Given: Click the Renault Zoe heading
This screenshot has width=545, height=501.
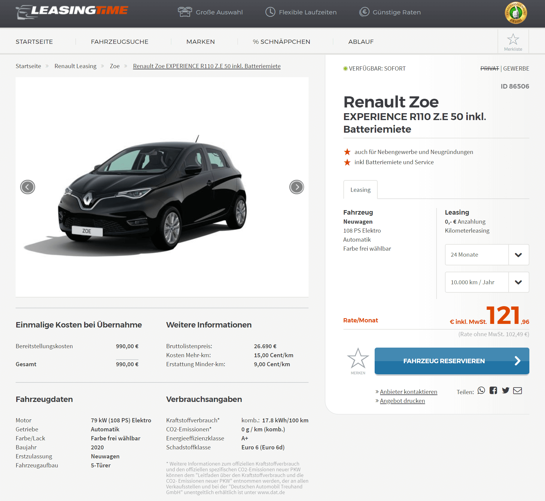Looking at the screenshot, I should (x=391, y=102).
